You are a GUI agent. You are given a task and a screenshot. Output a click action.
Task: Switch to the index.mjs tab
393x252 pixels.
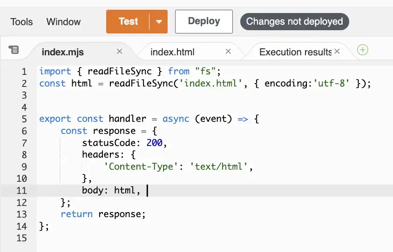click(x=63, y=52)
